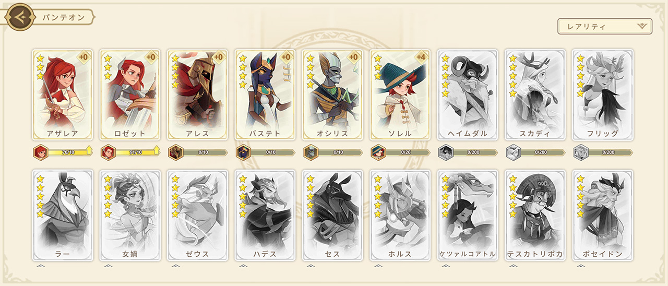
Task: Select the ケツァルコアトル card
Action: pyautogui.click(x=468, y=215)
